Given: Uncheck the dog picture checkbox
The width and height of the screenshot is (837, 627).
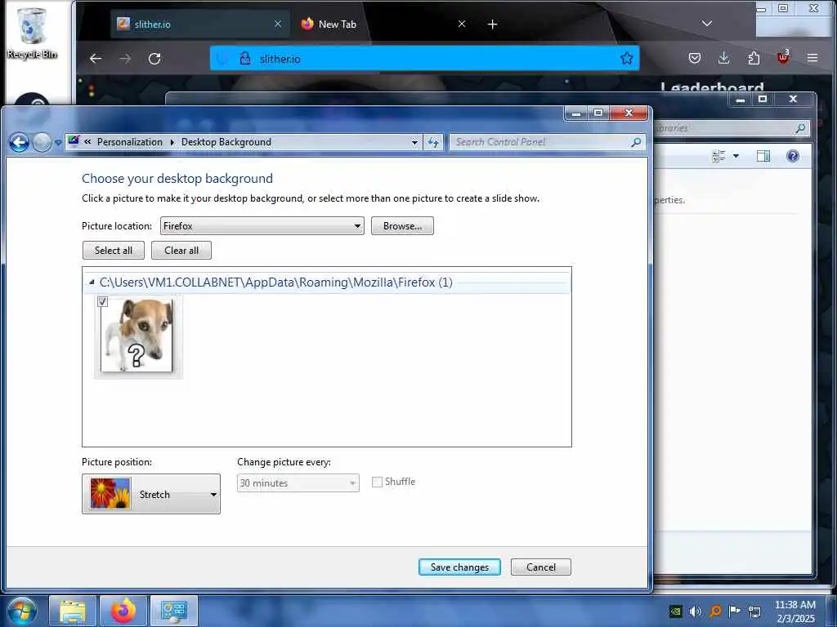Looking at the screenshot, I should pyautogui.click(x=102, y=302).
